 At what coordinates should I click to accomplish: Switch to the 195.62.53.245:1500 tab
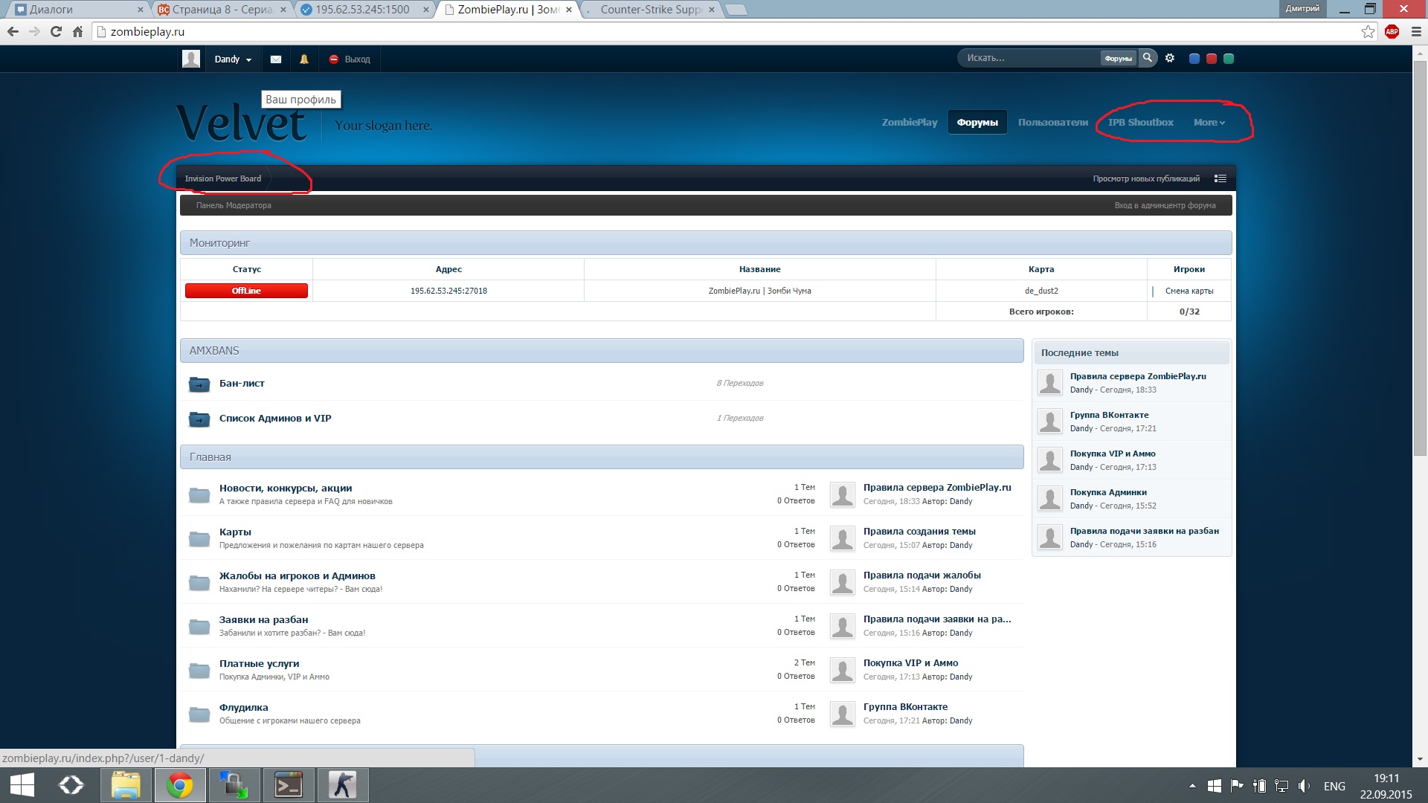point(364,10)
